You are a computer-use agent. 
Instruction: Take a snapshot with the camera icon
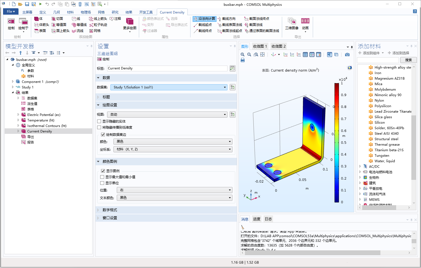(x=347, y=54)
